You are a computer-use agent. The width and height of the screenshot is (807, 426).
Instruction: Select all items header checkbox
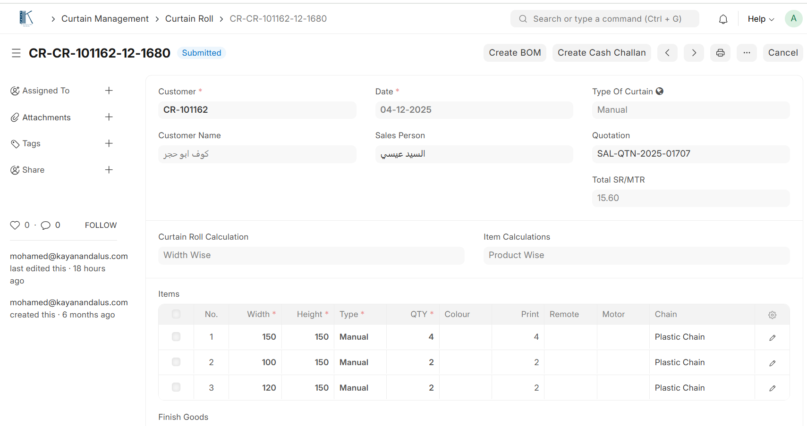pos(176,314)
